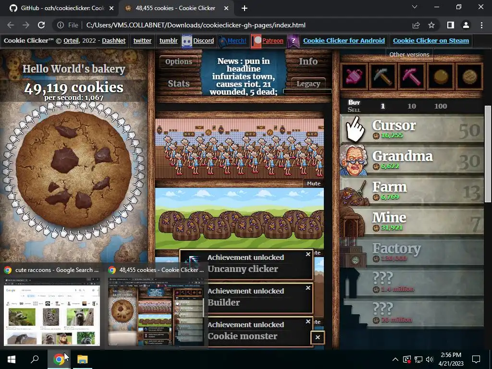This screenshot has height=369, width=492.
Task: Open the Patreon link
Action: 273,40
